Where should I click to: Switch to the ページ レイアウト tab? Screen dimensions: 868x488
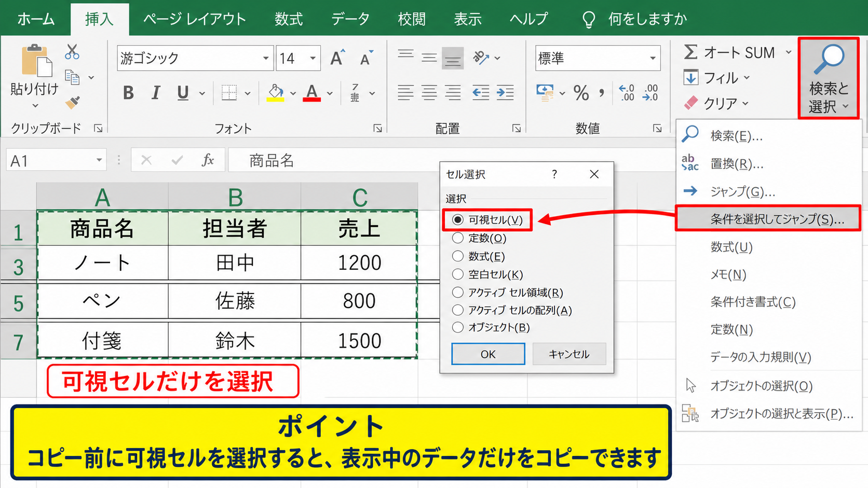[x=195, y=19]
